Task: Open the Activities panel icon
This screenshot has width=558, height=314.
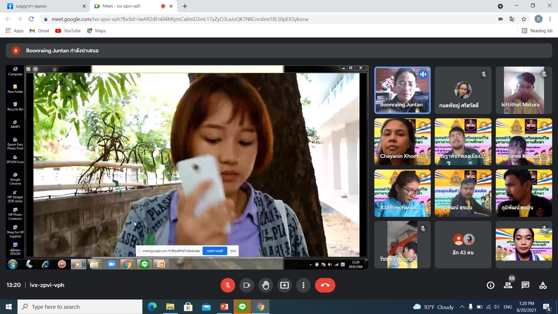Action: point(543,285)
